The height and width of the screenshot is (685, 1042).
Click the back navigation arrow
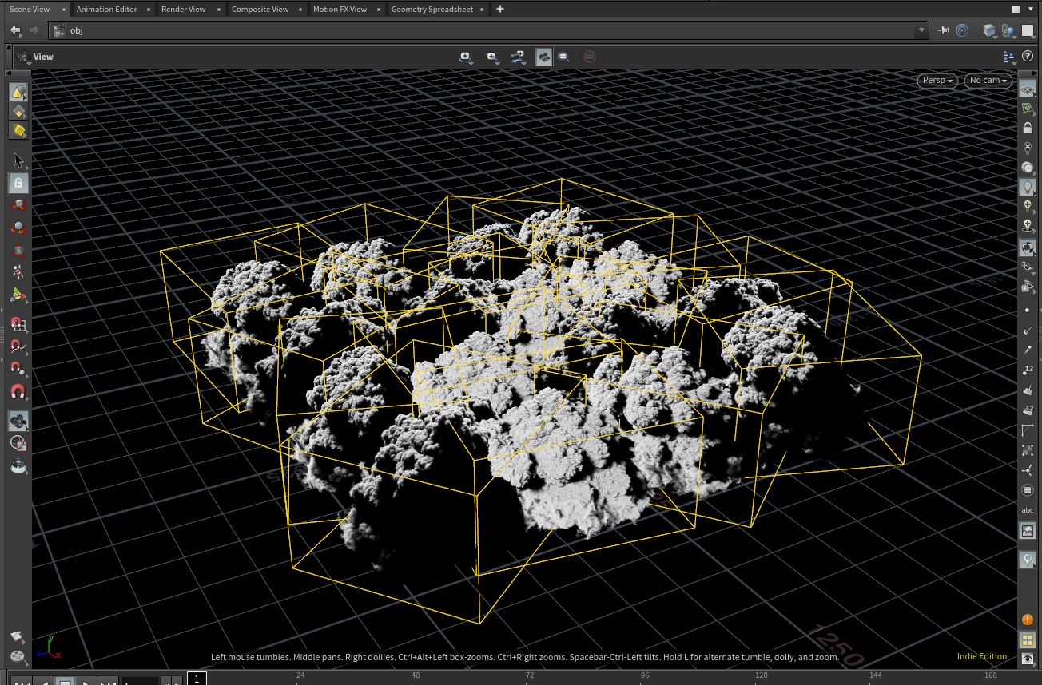(x=15, y=30)
